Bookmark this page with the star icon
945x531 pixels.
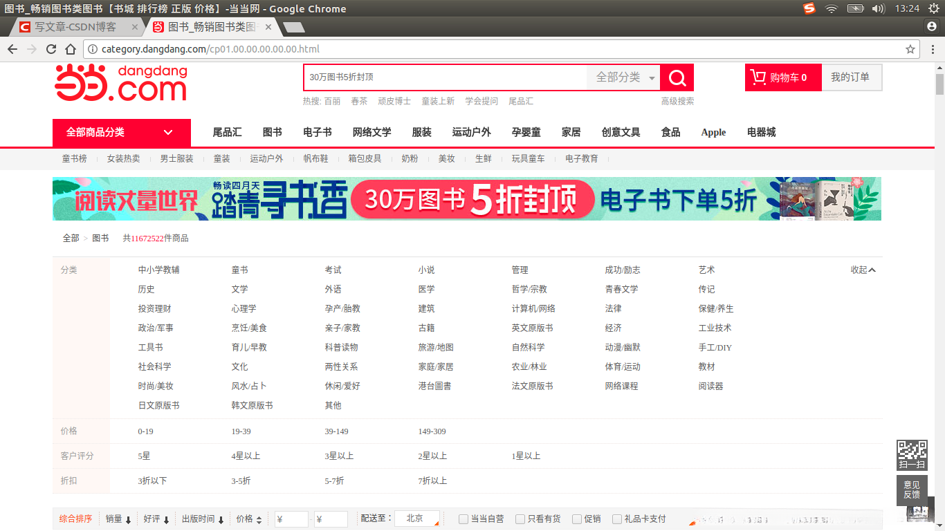pos(910,49)
